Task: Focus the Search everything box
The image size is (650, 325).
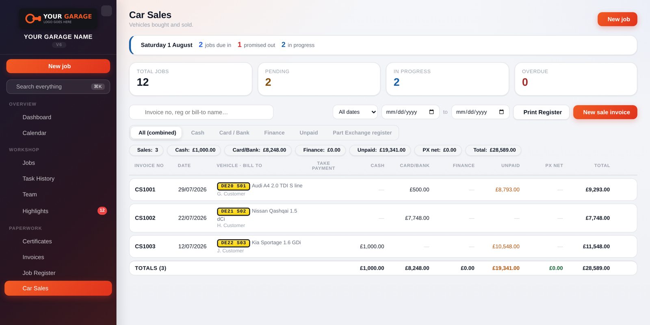Action: pos(58,87)
